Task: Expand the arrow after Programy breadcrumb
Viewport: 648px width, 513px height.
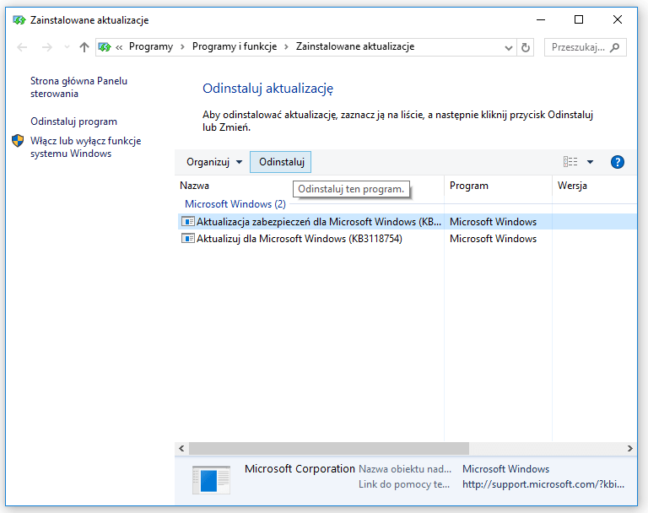Action: click(x=182, y=47)
